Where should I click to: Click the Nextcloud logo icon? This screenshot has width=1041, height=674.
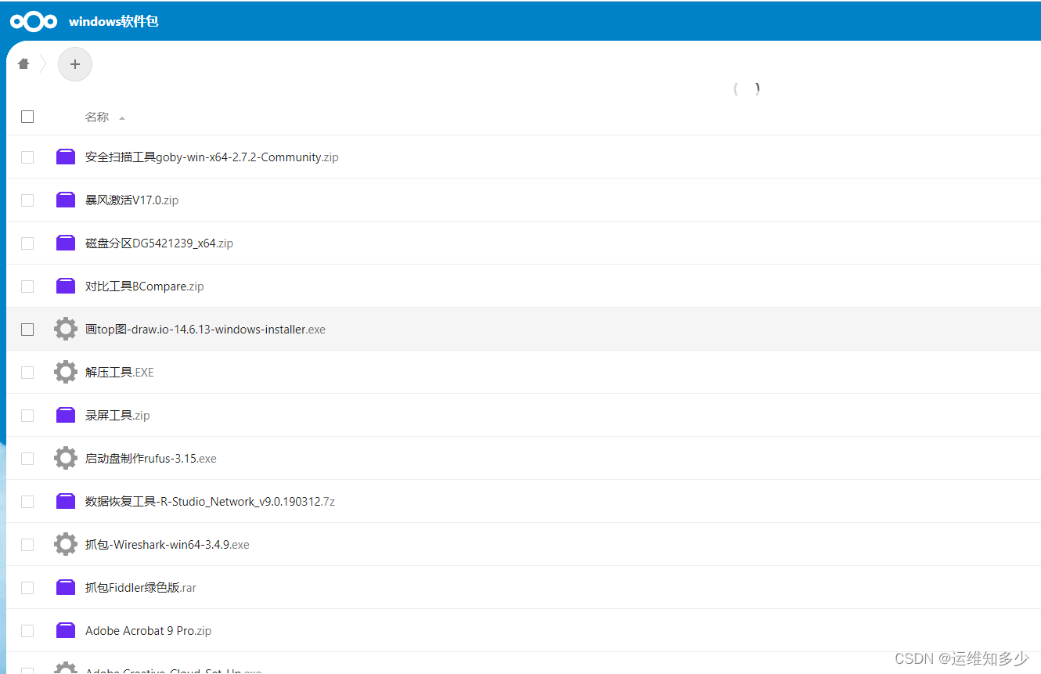point(34,21)
